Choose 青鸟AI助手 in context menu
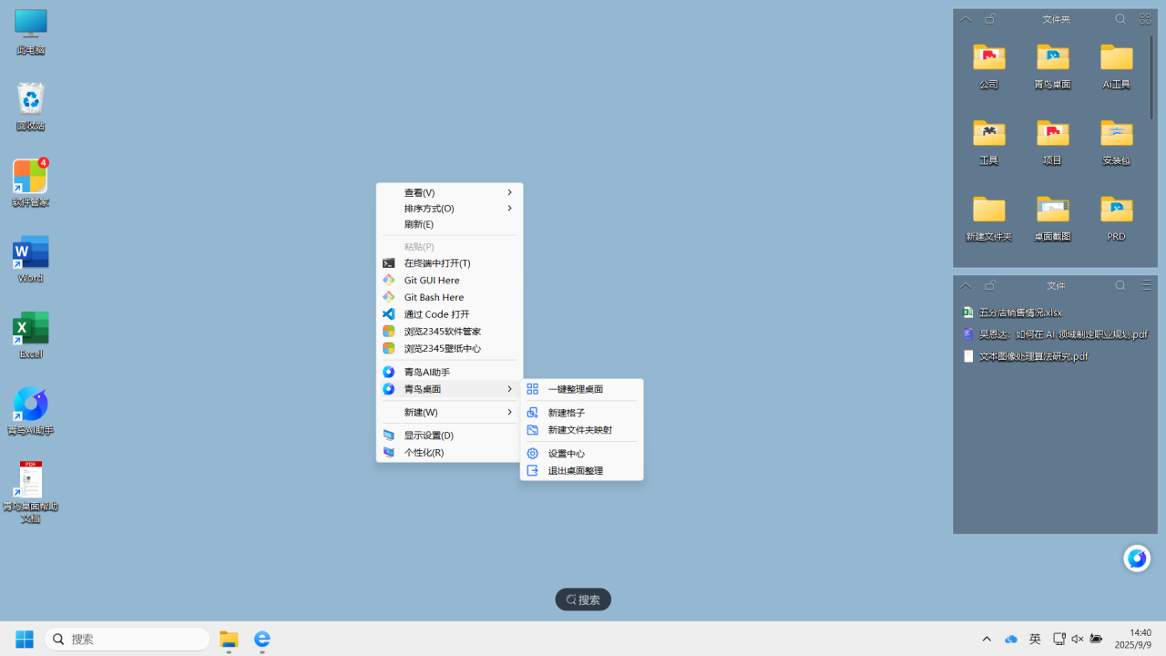Viewport: 1166px width, 656px height. click(450, 372)
